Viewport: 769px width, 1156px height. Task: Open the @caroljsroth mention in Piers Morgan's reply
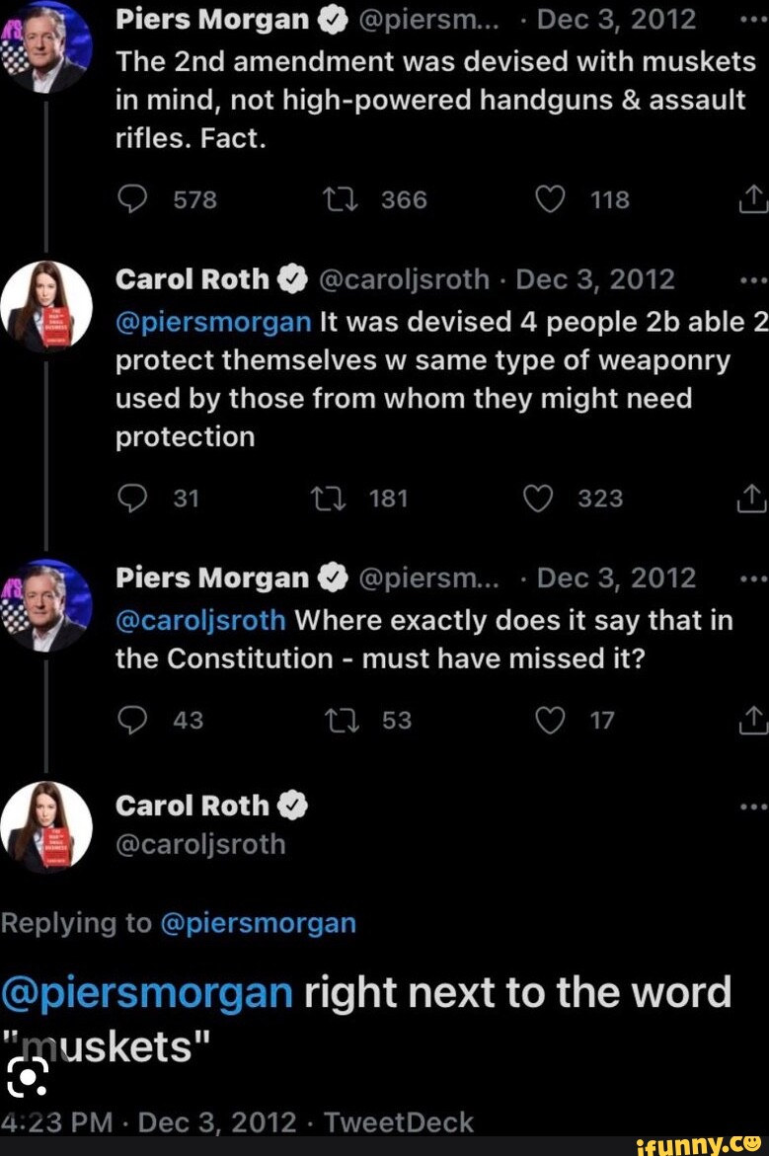(200, 620)
